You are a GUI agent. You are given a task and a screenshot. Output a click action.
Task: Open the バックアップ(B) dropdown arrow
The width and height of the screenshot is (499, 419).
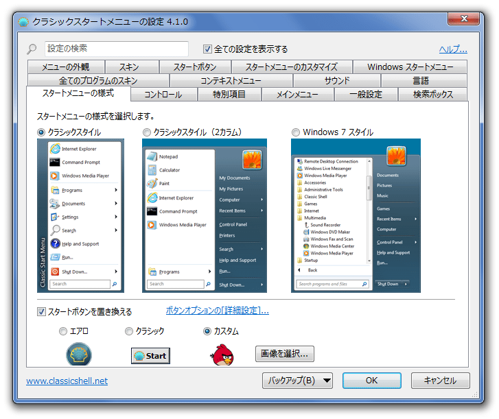pyautogui.click(x=327, y=381)
